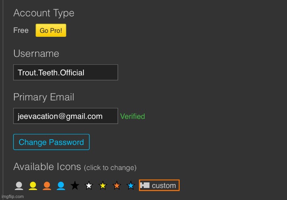
Task: Click the Available Icons heading
Action: pyautogui.click(x=47, y=167)
